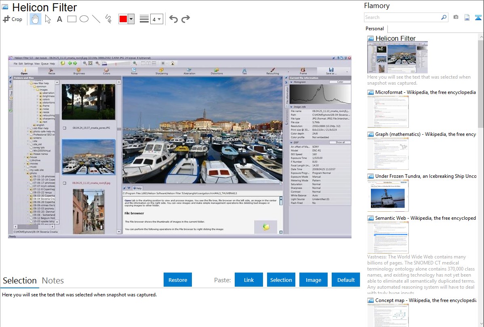Collapse the Histogram section in the snapshot
The height and width of the screenshot is (327, 484).
[x=291, y=82]
